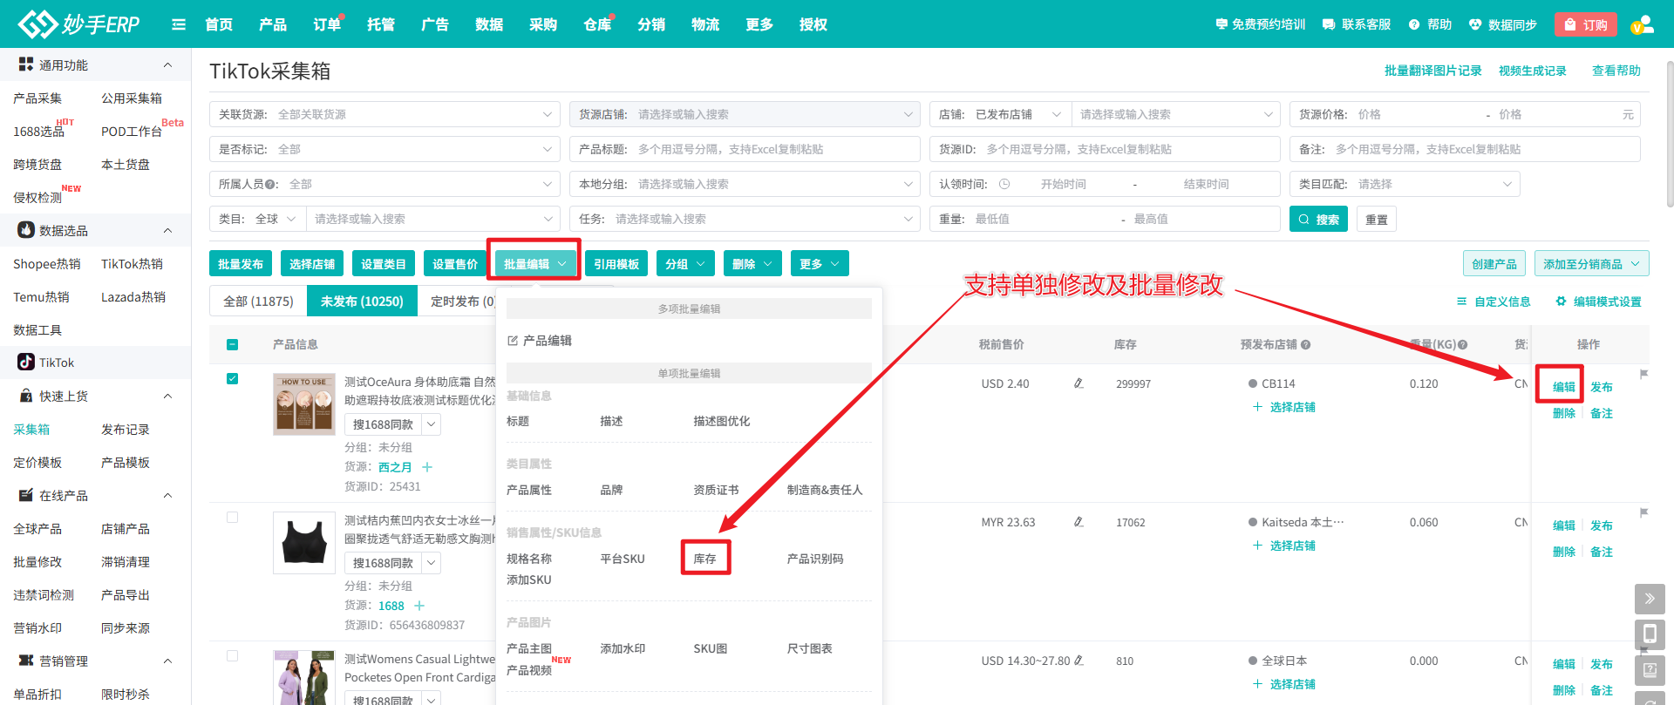Check the 测试桔内蕉 bra product checkbox
This screenshot has height=705, width=1674.
(232, 517)
